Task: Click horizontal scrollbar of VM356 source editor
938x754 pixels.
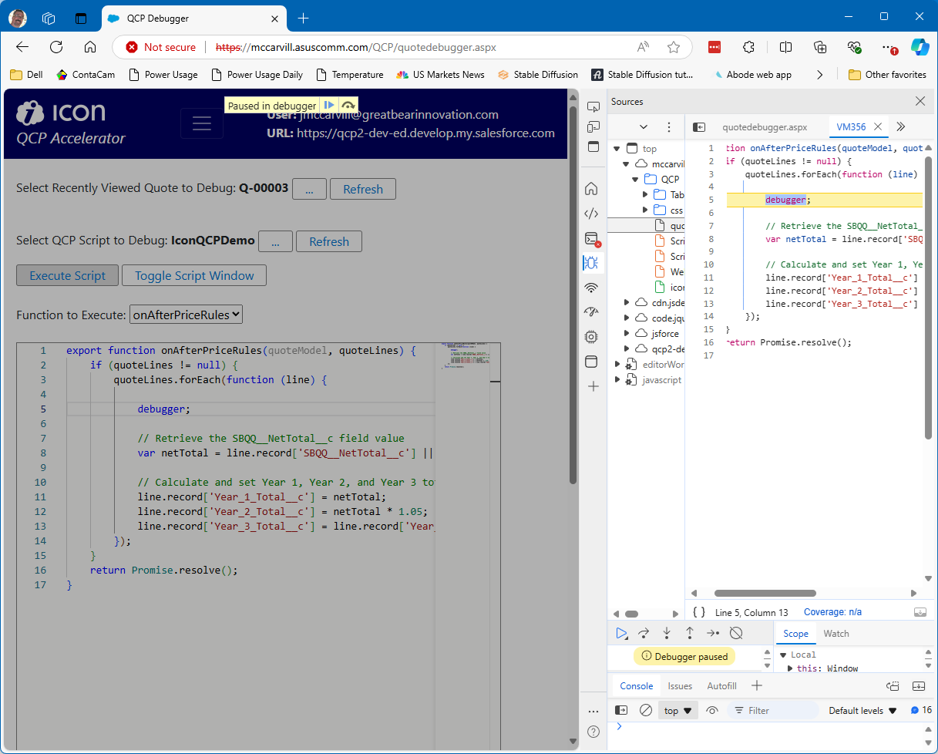Action: pos(765,593)
